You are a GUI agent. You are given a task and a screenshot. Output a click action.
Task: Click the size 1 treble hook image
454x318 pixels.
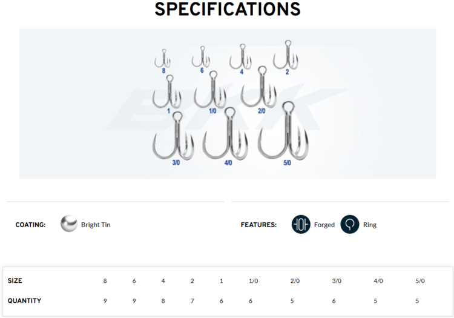[x=167, y=92]
